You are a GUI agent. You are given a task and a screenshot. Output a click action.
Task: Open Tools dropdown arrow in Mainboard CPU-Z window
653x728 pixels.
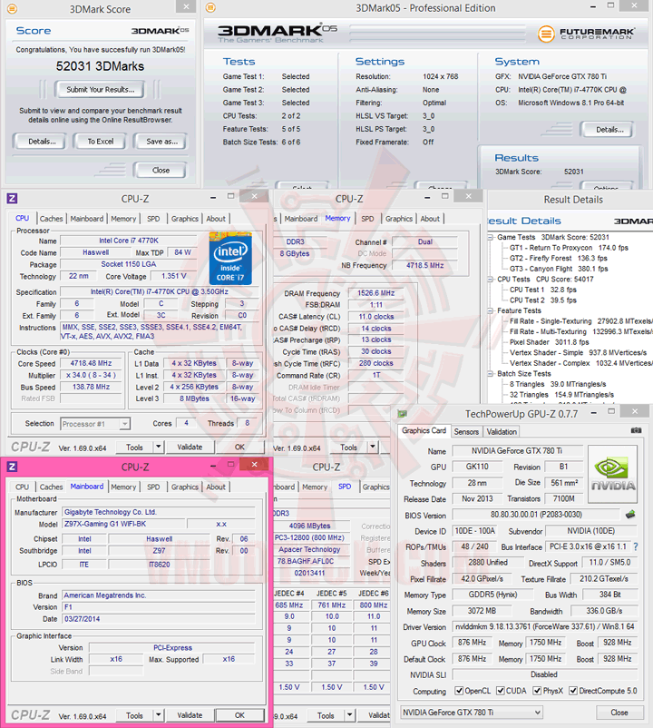pos(159,715)
